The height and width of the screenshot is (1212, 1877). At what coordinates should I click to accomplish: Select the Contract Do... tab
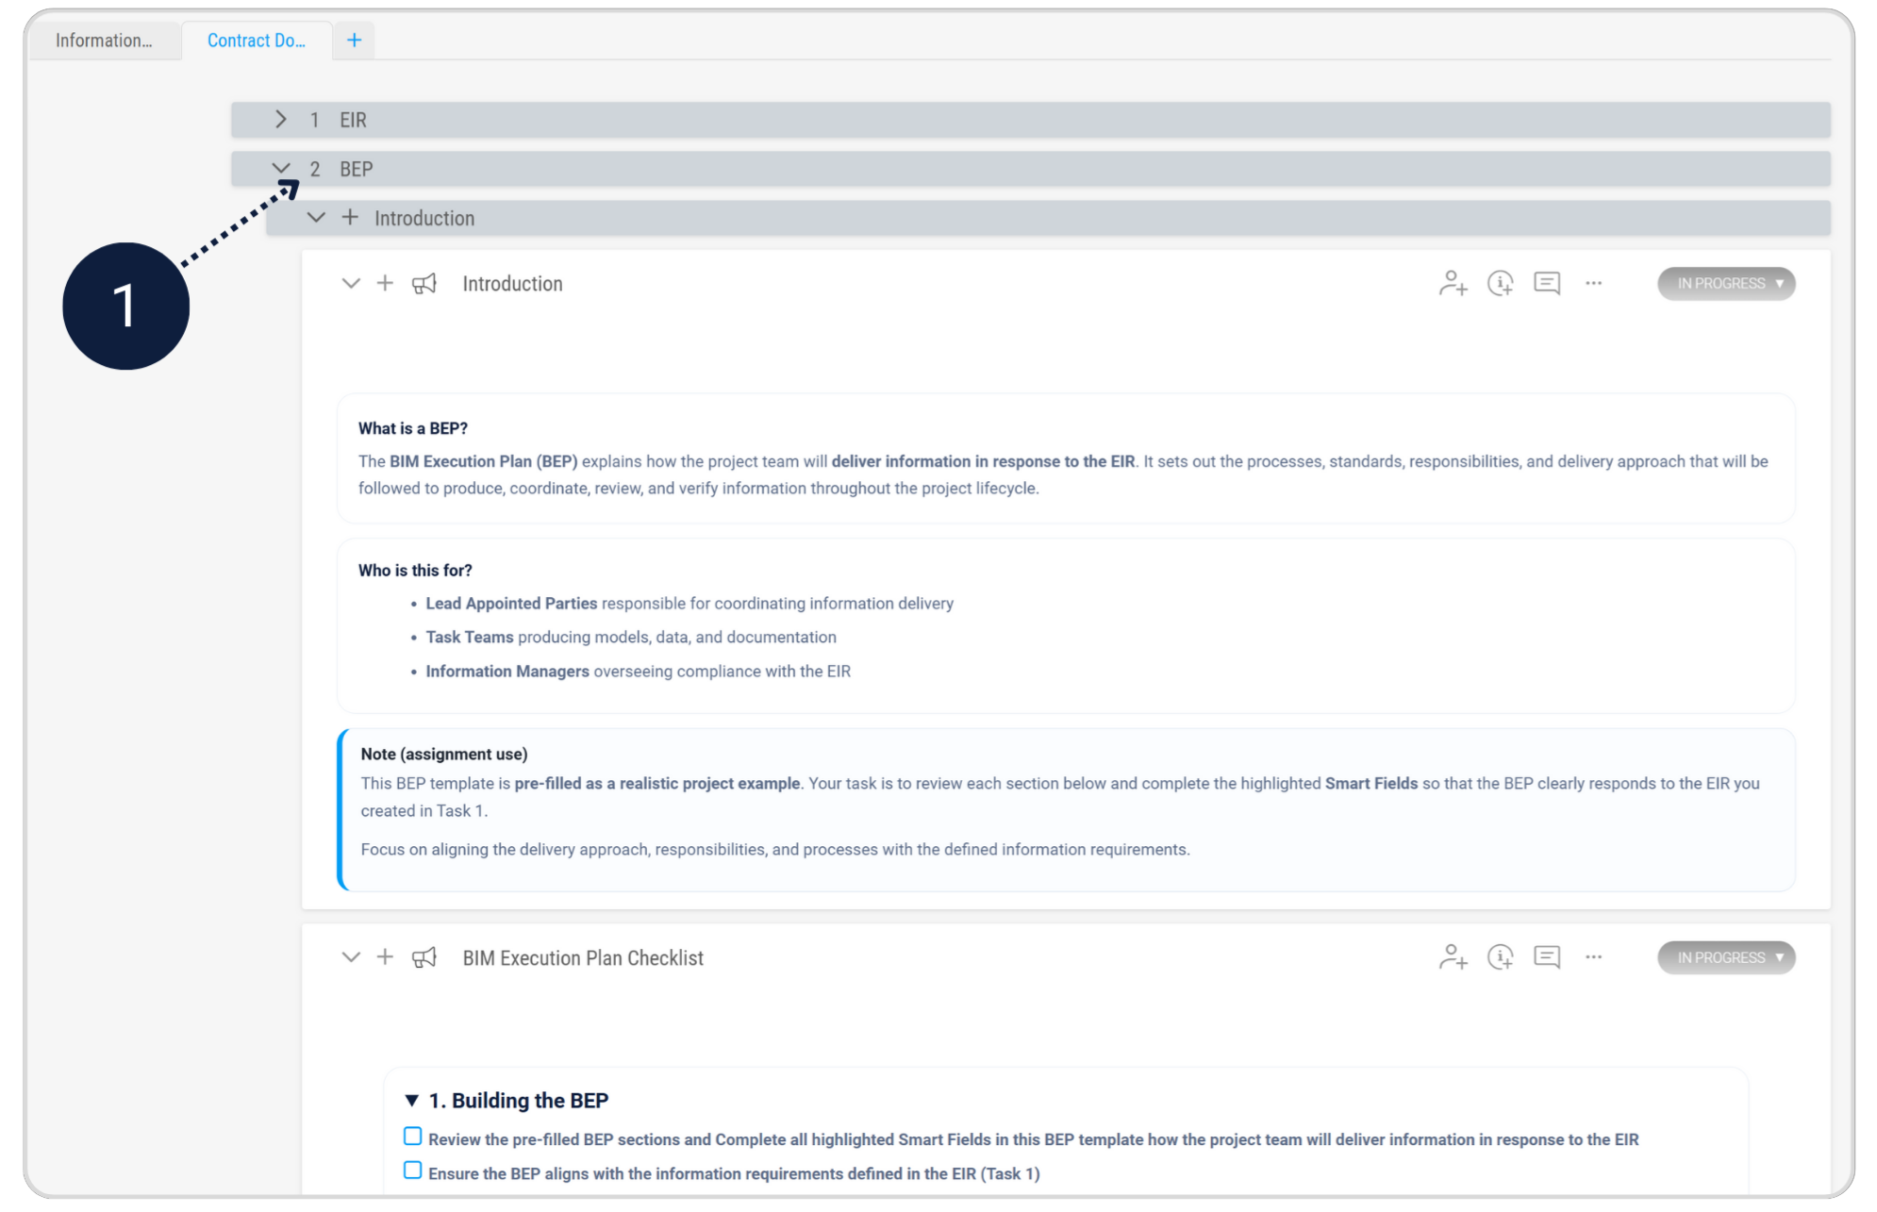click(257, 41)
